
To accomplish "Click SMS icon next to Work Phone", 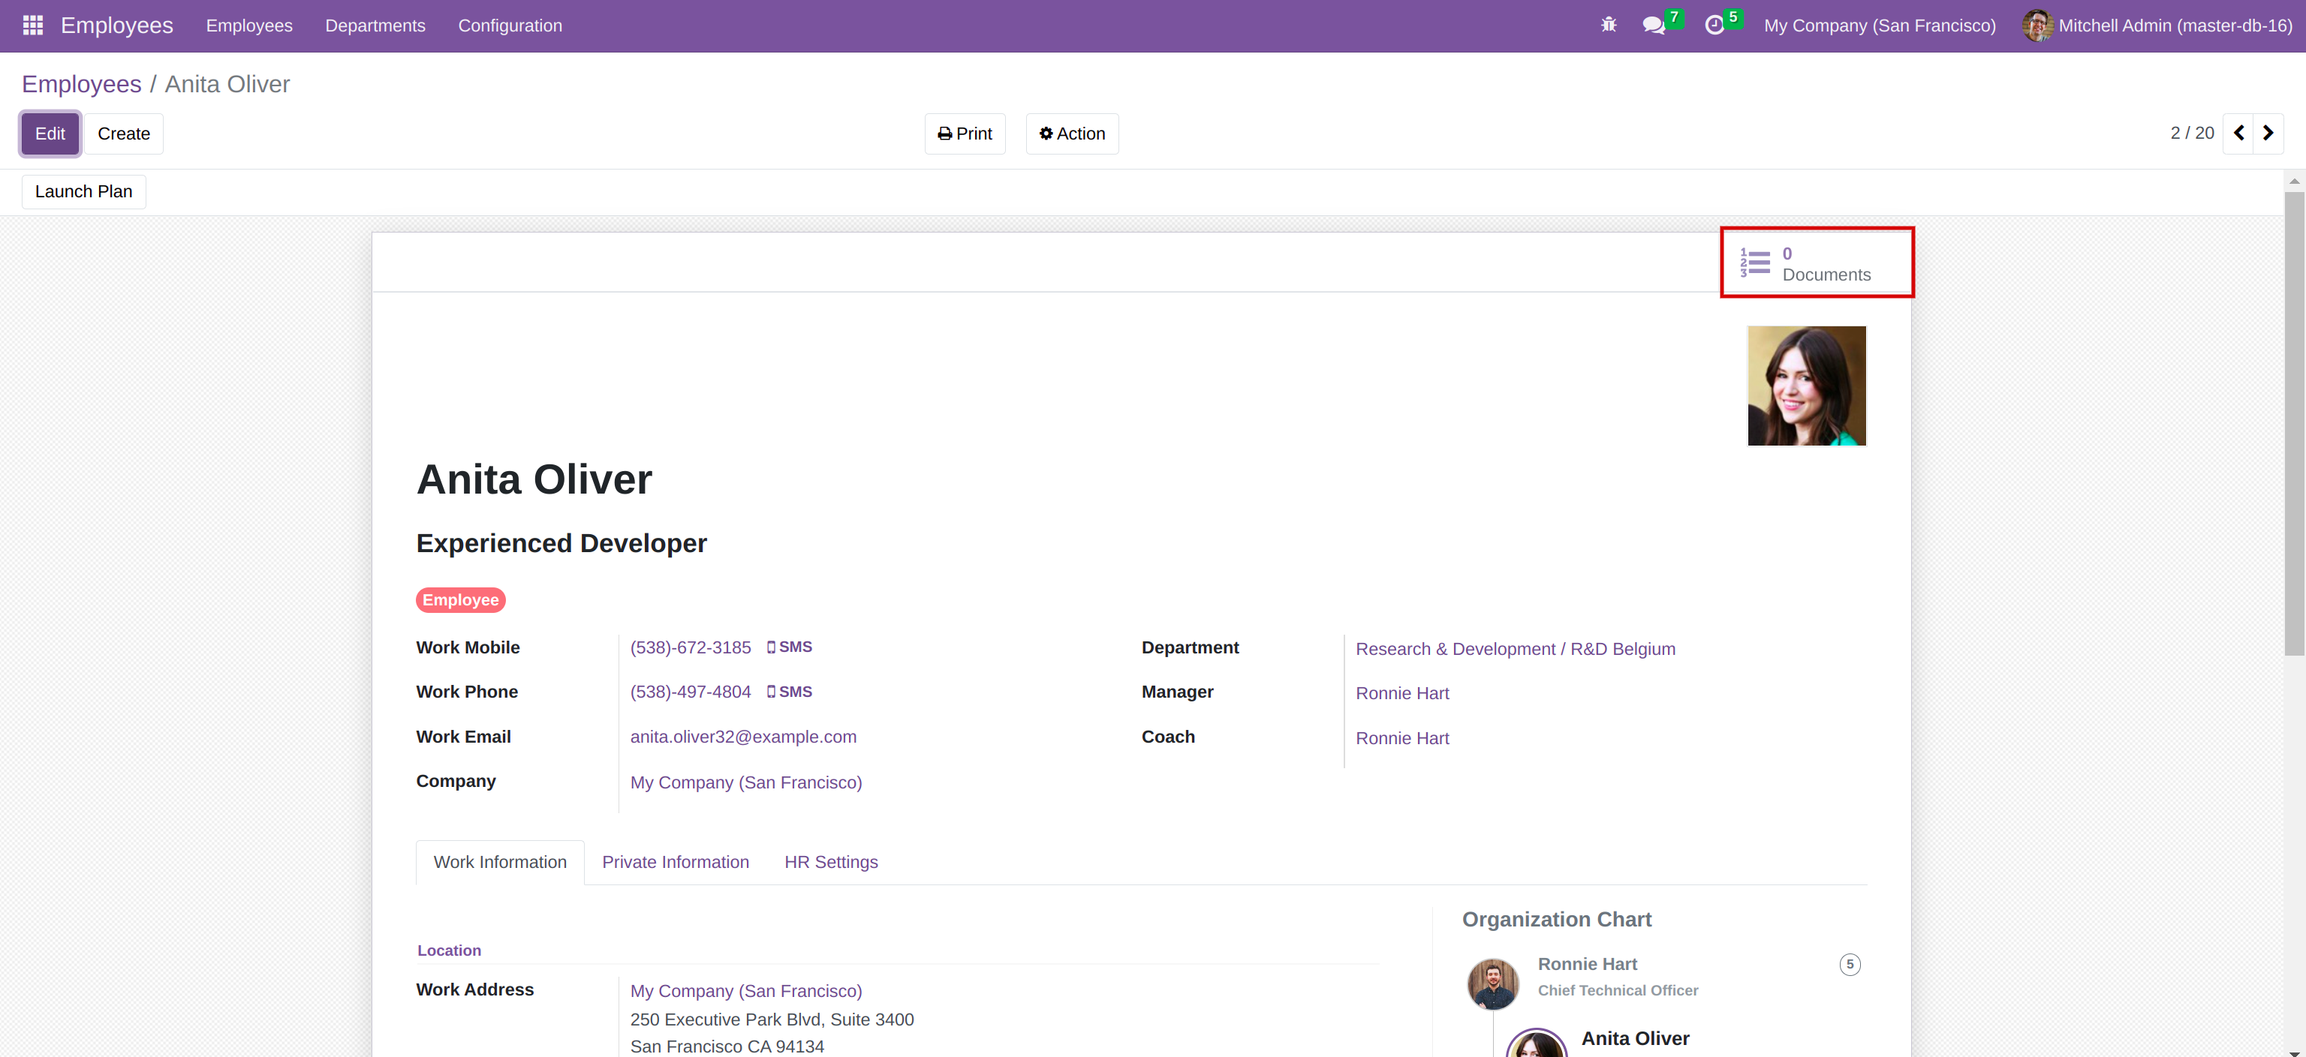I will click(790, 691).
